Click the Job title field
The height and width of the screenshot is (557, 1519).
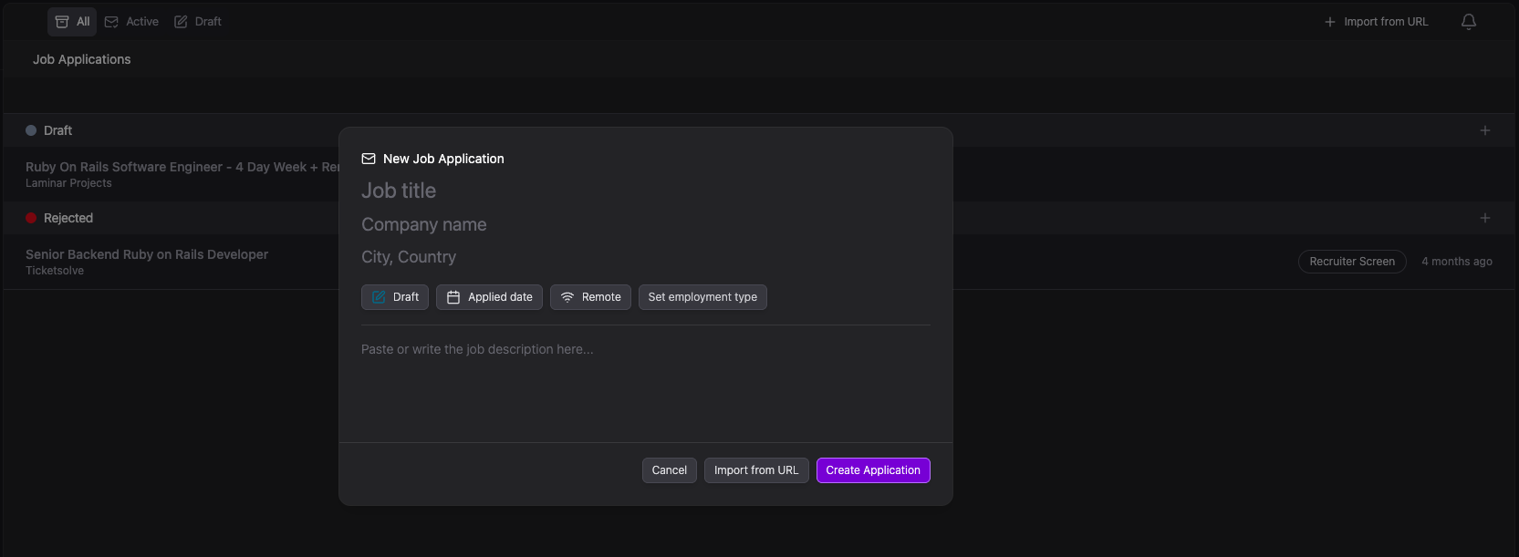pos(645,191)
